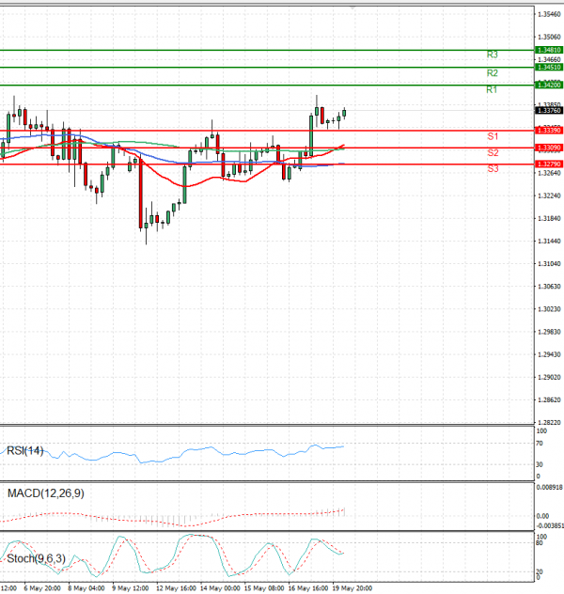Click the 1.34810 green price tag
564x594 pixels.
point(548,50)
